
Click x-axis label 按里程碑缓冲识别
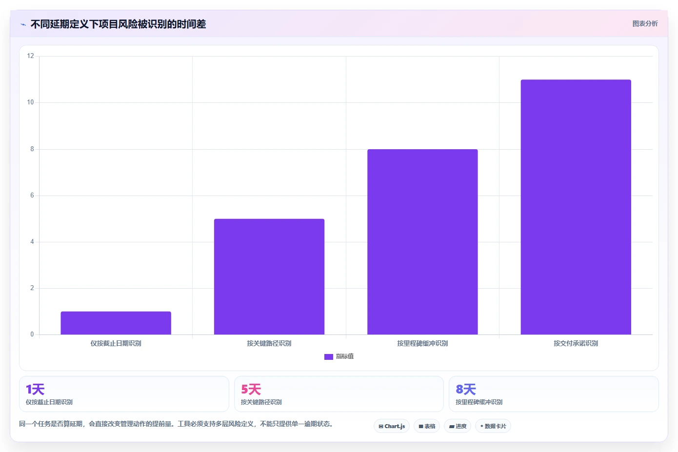pos(422,343)
